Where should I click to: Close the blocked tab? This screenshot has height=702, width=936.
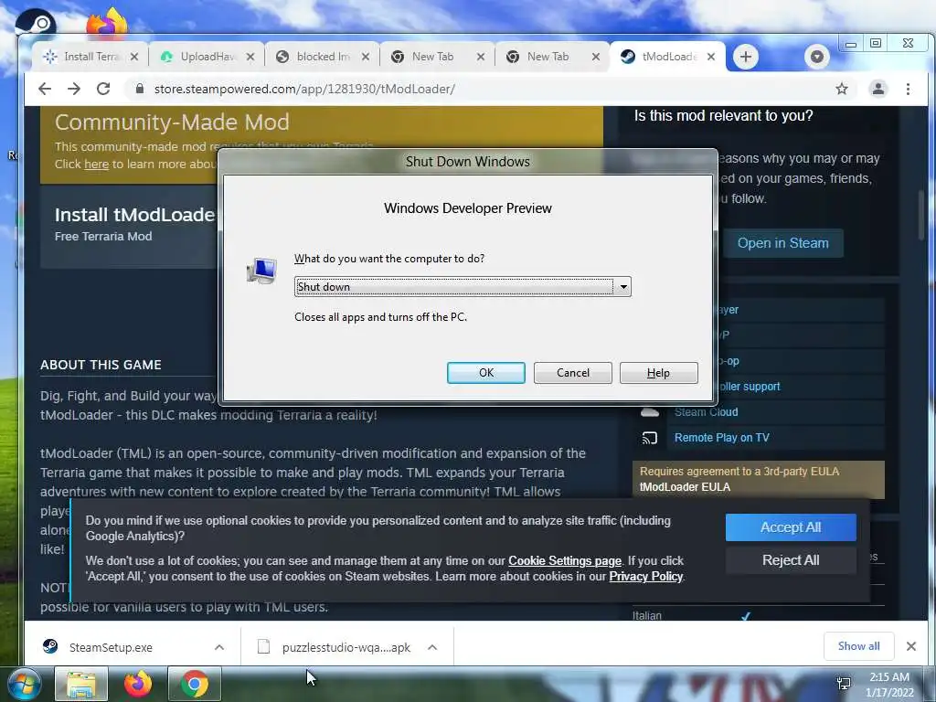pos(366,57)
